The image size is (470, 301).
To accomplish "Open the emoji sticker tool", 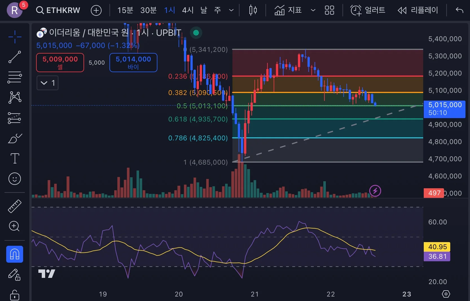I will [x=15, y=179].
